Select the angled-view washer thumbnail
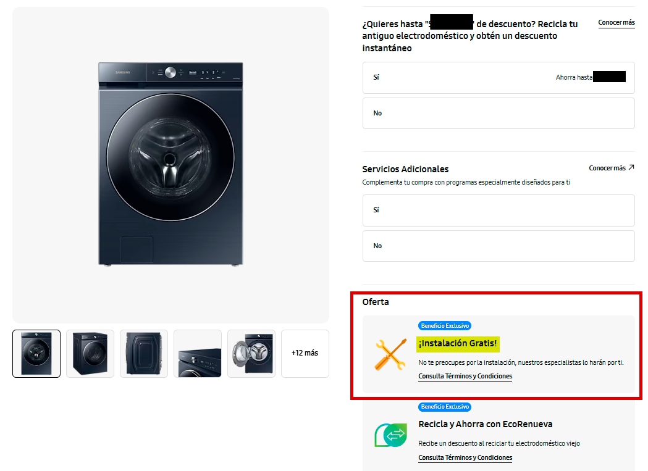The height and width of the screenshot is (471, 648). coord(90,354)
